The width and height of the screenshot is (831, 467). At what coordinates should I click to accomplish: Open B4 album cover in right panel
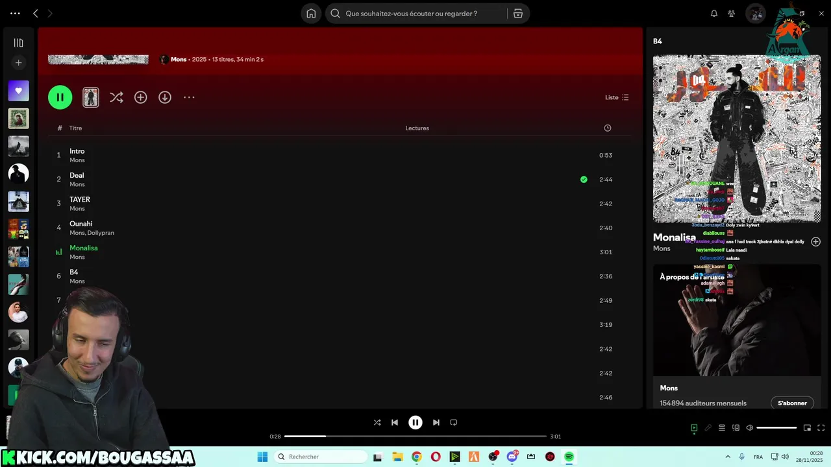click(x=737, y=139)
